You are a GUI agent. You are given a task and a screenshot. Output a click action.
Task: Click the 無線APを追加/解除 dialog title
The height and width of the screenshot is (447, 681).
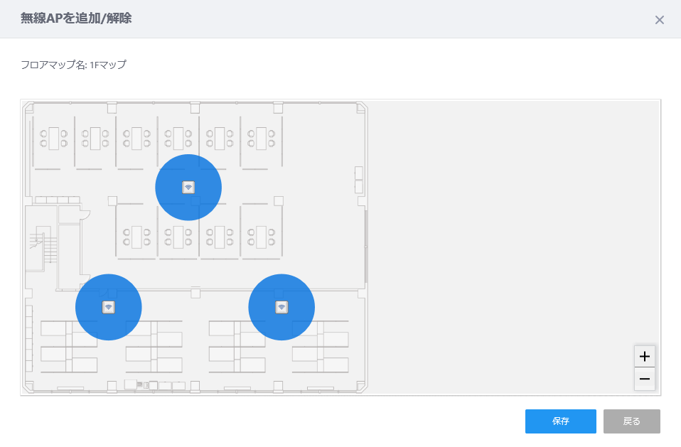(76, 18)
